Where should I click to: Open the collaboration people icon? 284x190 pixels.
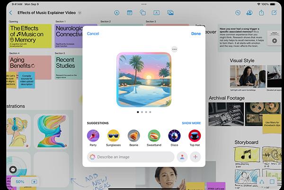(x=249, y=13)
